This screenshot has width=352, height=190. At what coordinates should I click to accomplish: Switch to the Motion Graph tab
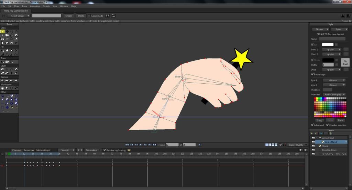coord(43,150)
